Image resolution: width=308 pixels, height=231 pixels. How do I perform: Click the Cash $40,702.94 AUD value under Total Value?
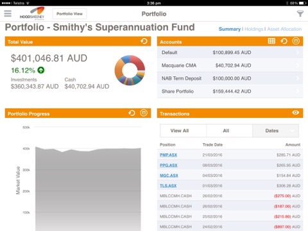tap(87, 87)
